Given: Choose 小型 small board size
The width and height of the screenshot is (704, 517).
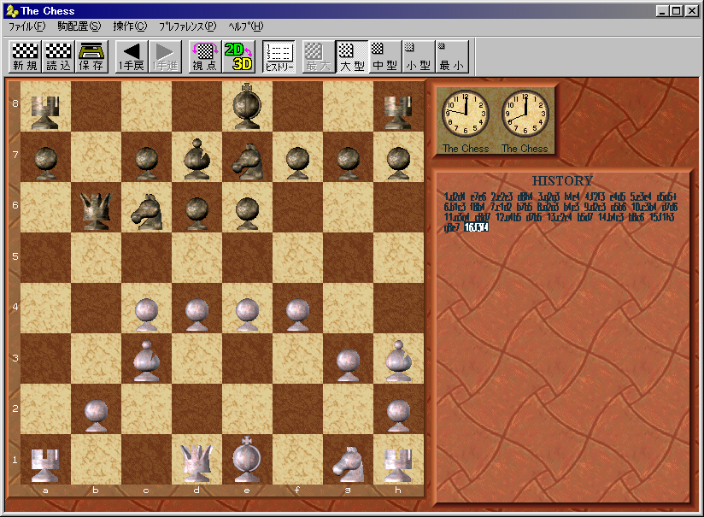Looking at the screenshot, I should click(x=418, y=56).
